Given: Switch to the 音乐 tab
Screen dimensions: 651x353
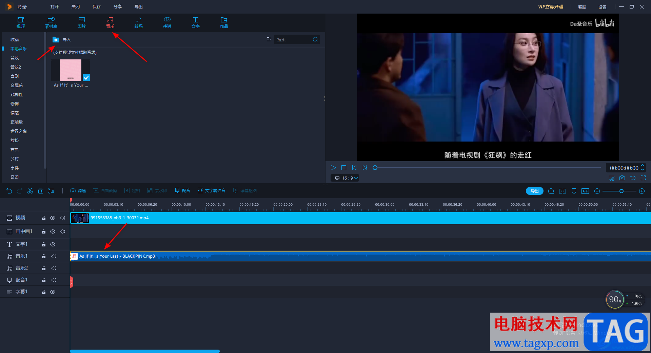Looking at the screenshot, I should pyautogui.click(x=110, y=22).
